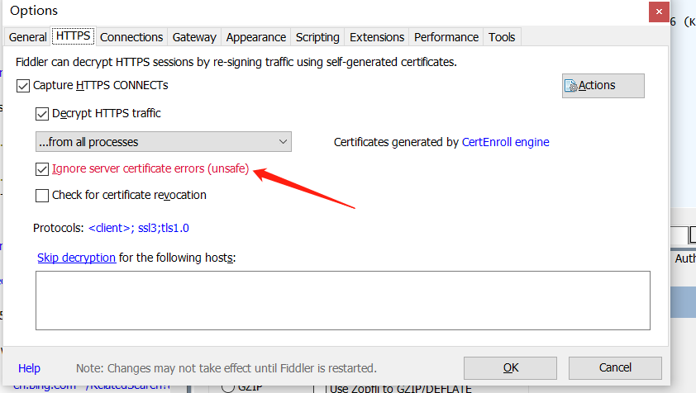Open the Connections tab

coord(131,37)
